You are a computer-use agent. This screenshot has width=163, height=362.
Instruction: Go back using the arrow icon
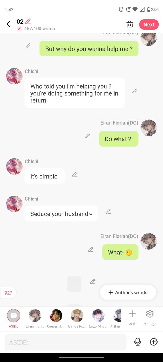8,24
